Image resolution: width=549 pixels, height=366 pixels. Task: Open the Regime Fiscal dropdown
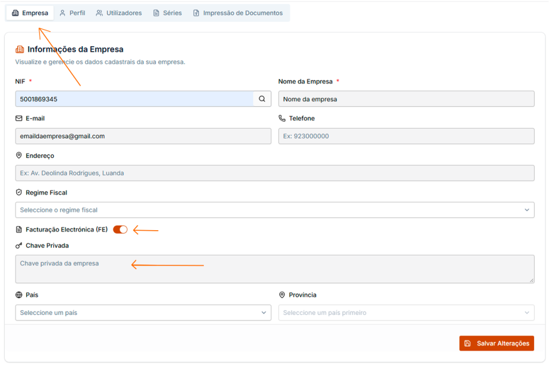click(275, 210)
